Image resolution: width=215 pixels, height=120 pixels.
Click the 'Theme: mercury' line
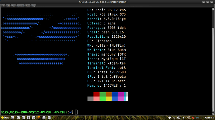click(107, 54)
